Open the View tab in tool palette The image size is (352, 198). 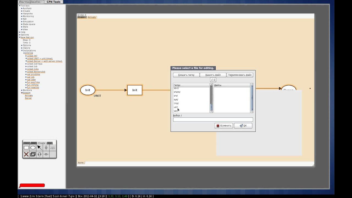[26, 143]
